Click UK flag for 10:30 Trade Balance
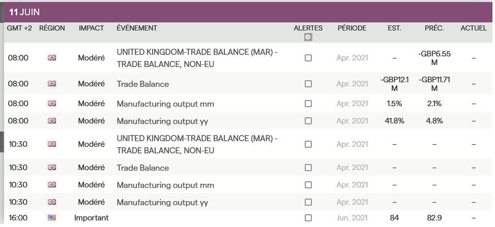 pos(52,168)
